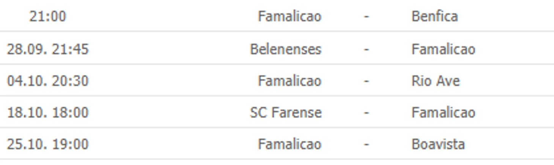Select the 21:00 match time

pyautogui.click(x=47, y=16)
